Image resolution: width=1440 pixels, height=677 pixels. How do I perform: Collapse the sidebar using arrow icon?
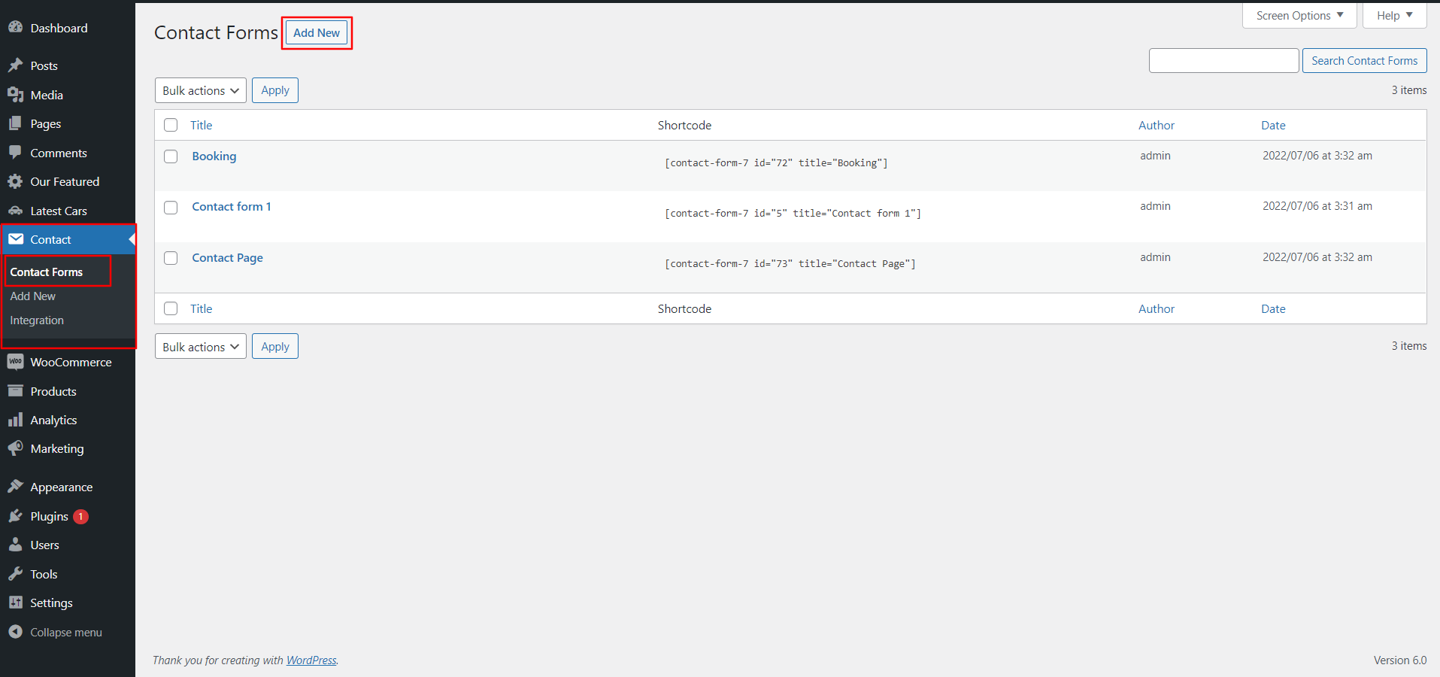(x=15, y=632)
